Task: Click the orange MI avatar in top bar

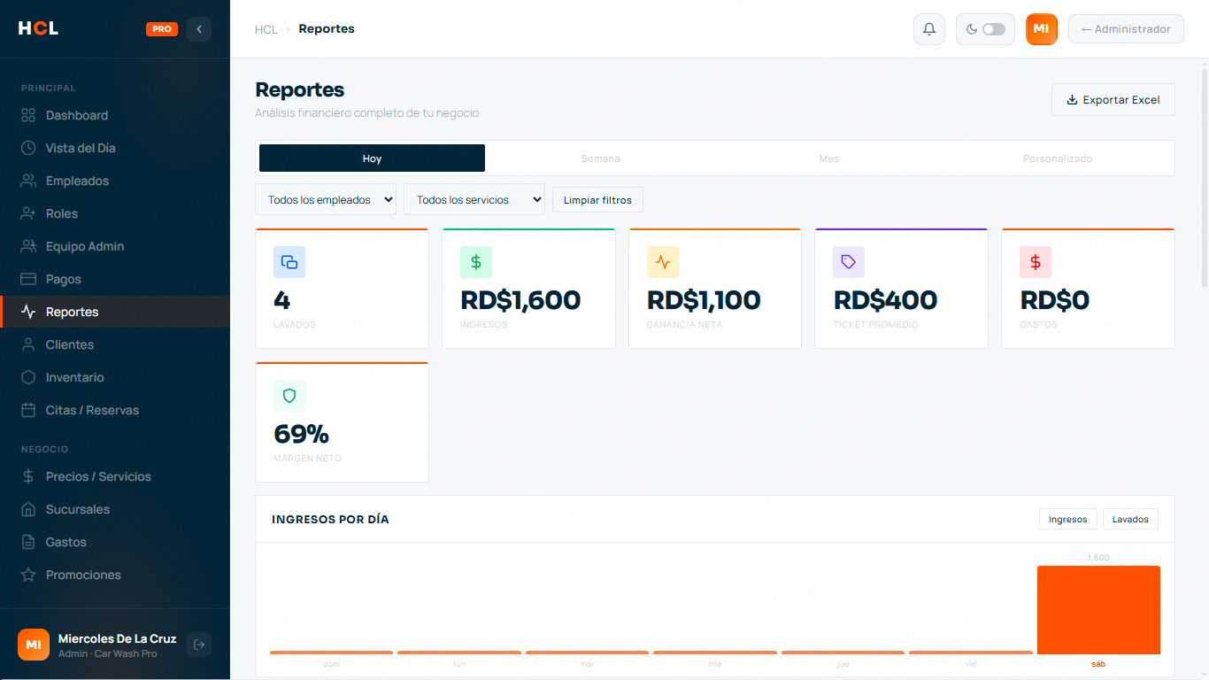Action: click(1042, 29)
